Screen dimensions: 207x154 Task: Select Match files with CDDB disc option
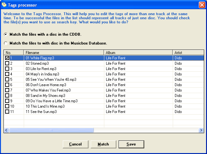[6, 34]
